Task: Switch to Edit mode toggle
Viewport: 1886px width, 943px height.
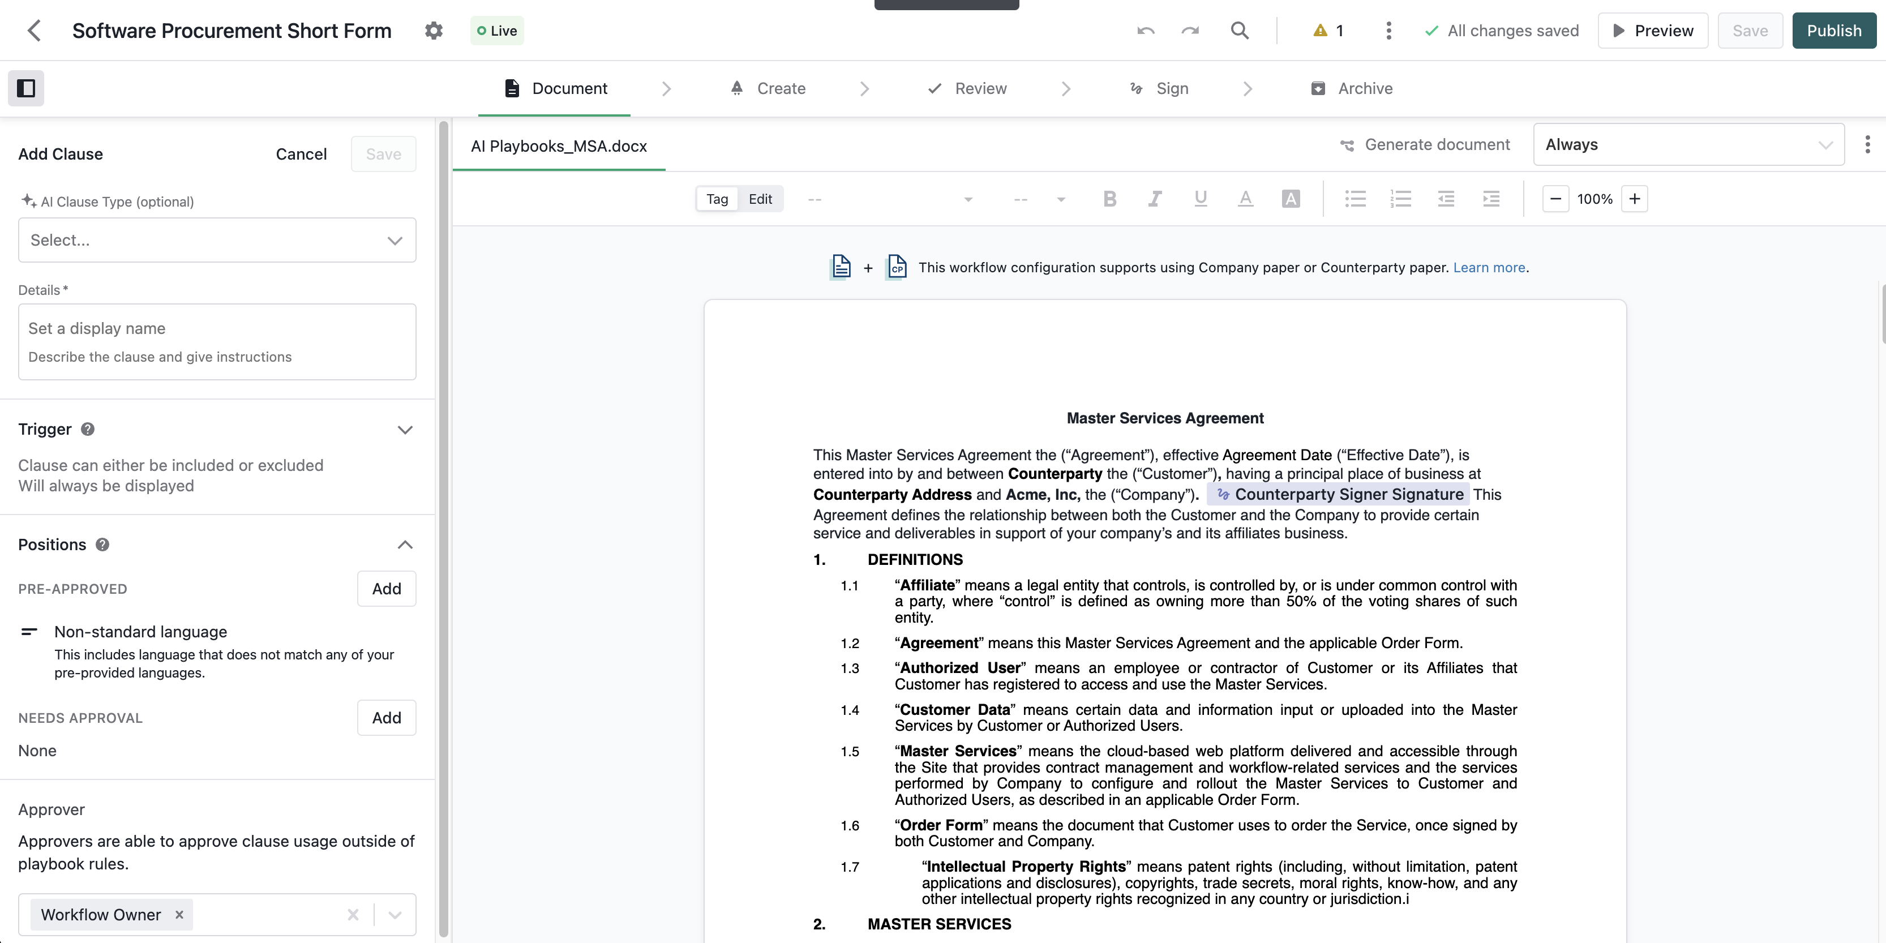Action: coord(760,199)
